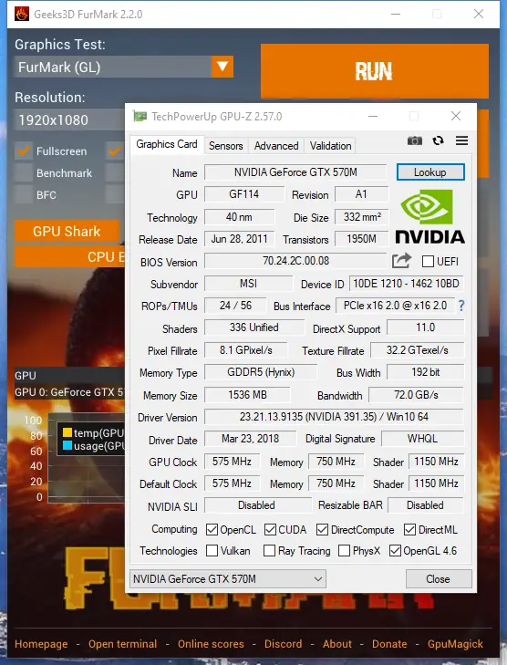The image size is (507, 665).
Task: Click the Driver Date value Mar 23, 2018
Action: [x=250, y=439]
